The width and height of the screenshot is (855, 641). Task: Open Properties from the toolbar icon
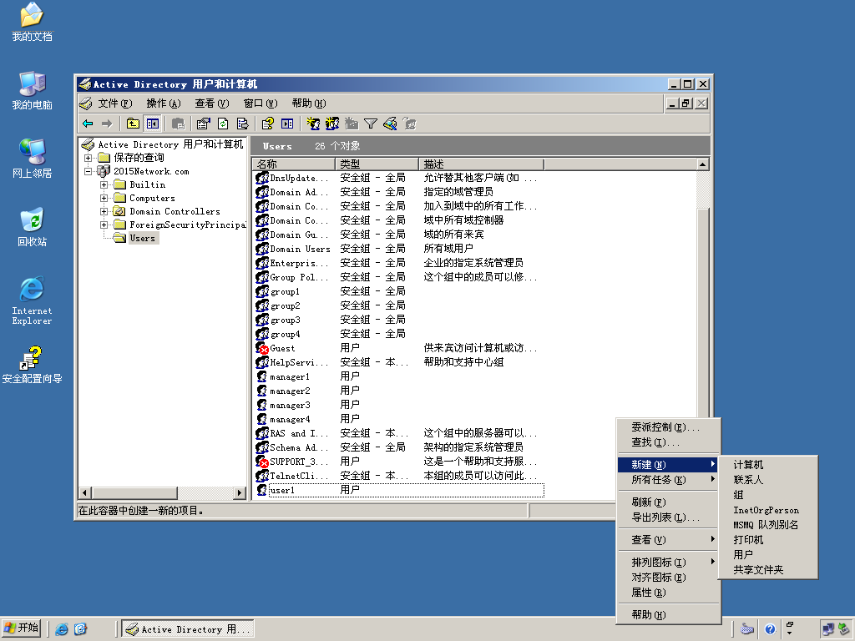(204, 124)
